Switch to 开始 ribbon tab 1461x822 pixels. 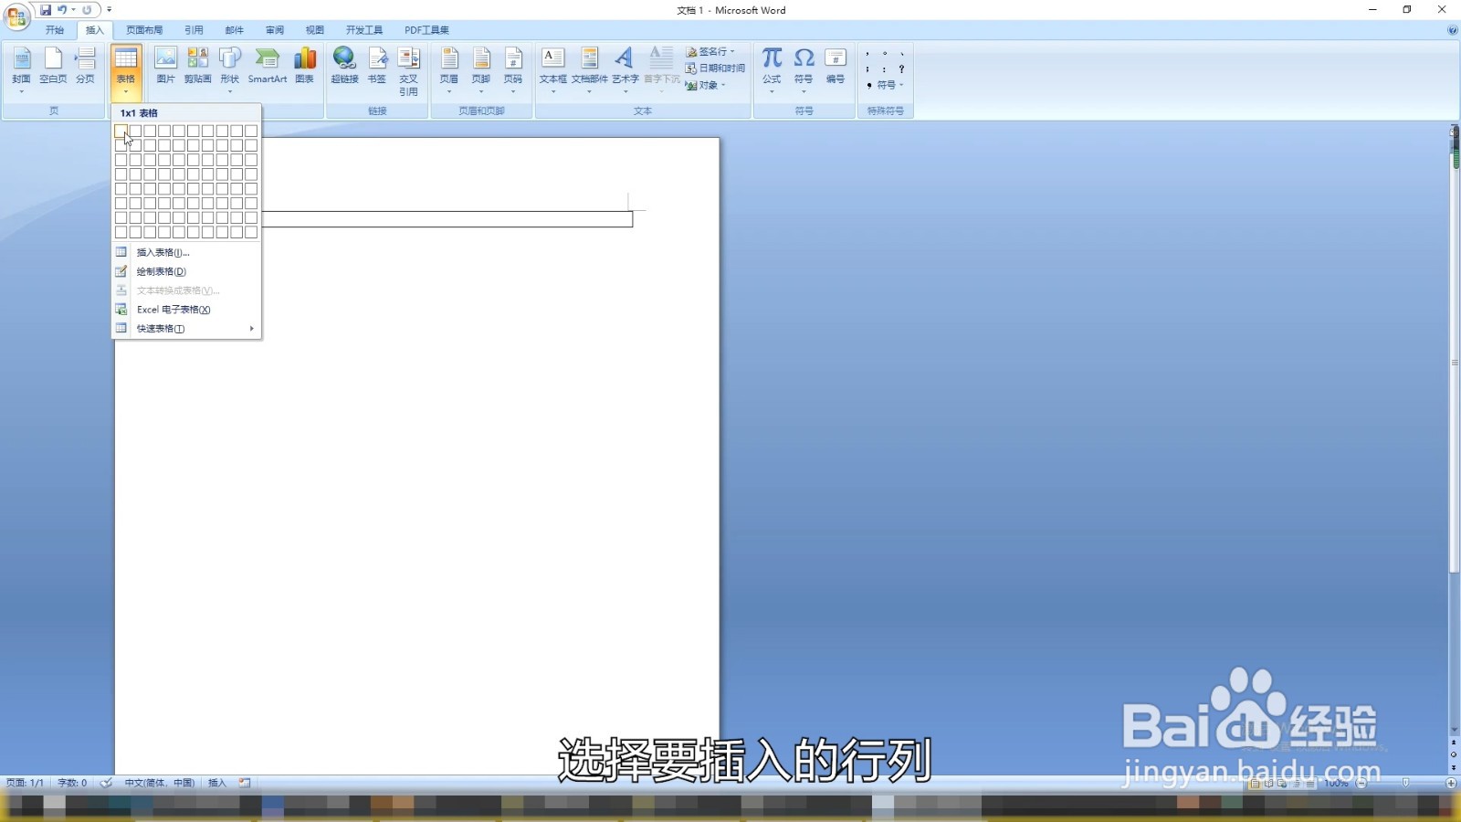click(x=55, y=30)
